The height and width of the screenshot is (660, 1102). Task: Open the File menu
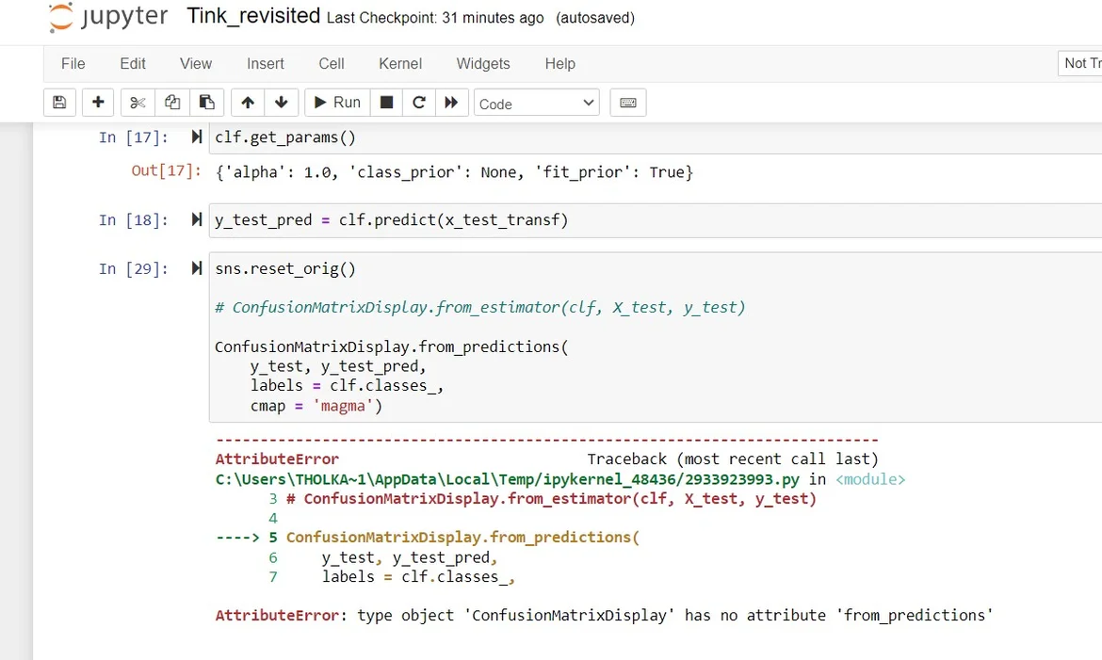[x=73, y=64]
